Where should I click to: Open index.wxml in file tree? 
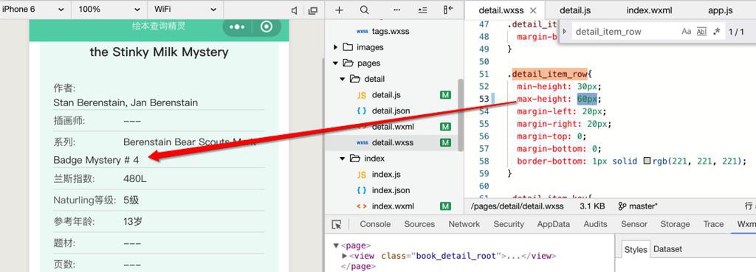[393, 206]
